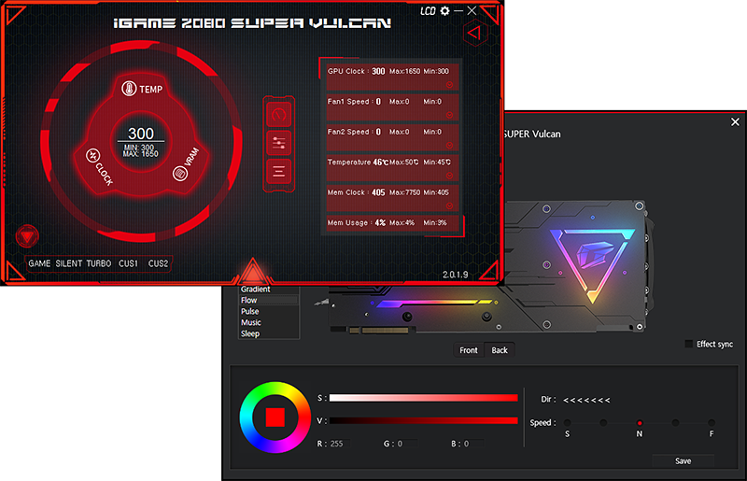Click the central 300 clock readout
The height and width of the screenshot is (481, 747).
click(141, 134)
